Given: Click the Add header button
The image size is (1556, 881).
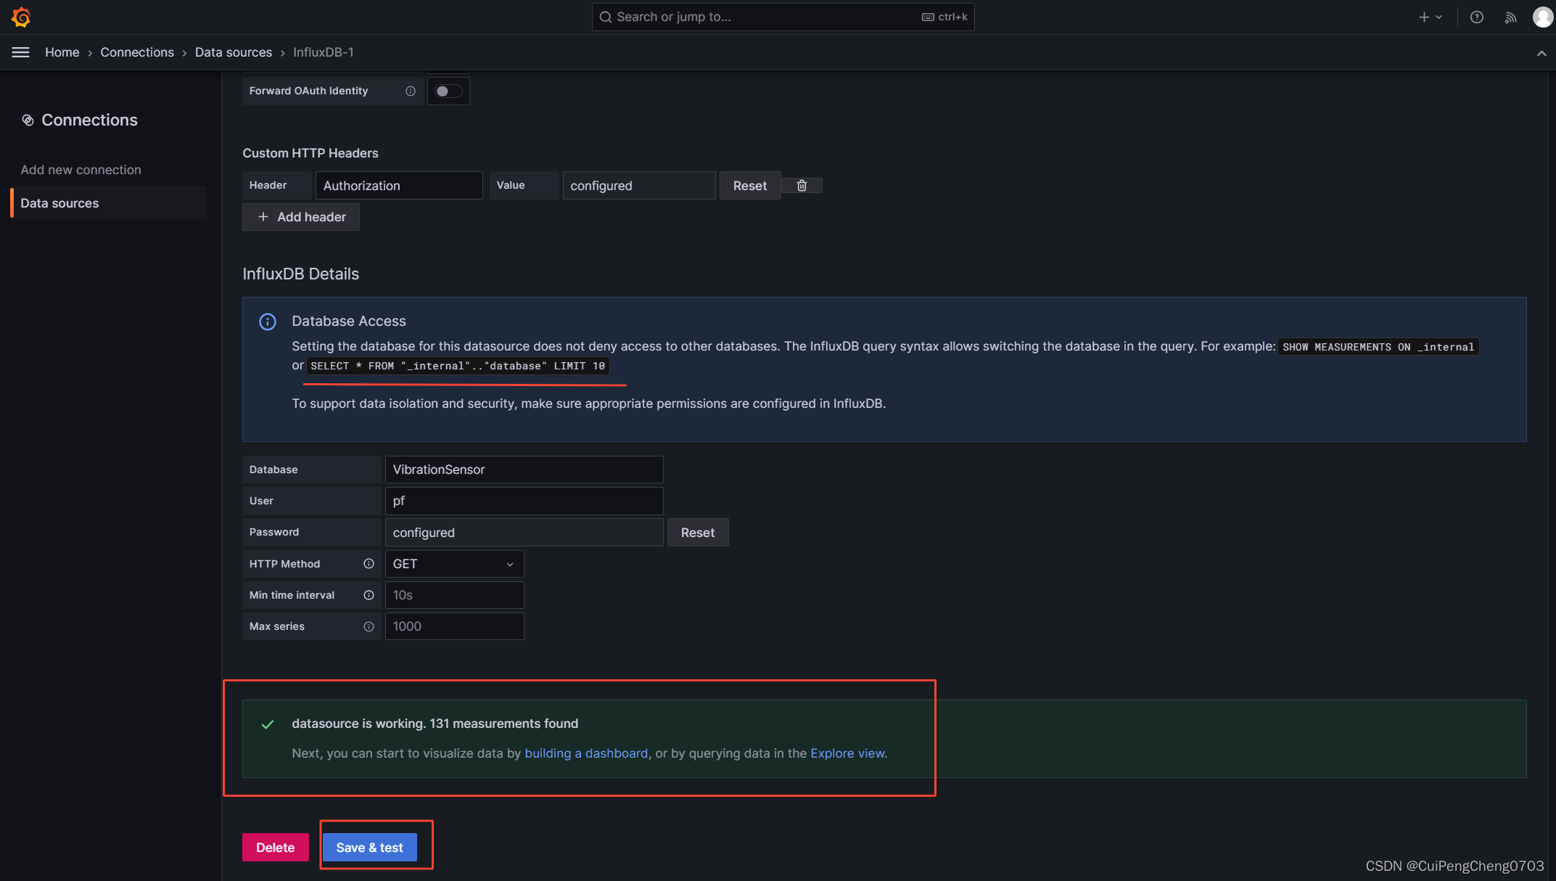Looking at the screenshot, I should coord(301,217).
